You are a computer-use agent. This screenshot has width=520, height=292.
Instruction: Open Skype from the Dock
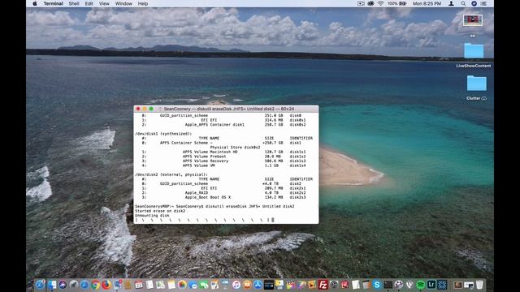pyautogui.click(x=377, y=285)
